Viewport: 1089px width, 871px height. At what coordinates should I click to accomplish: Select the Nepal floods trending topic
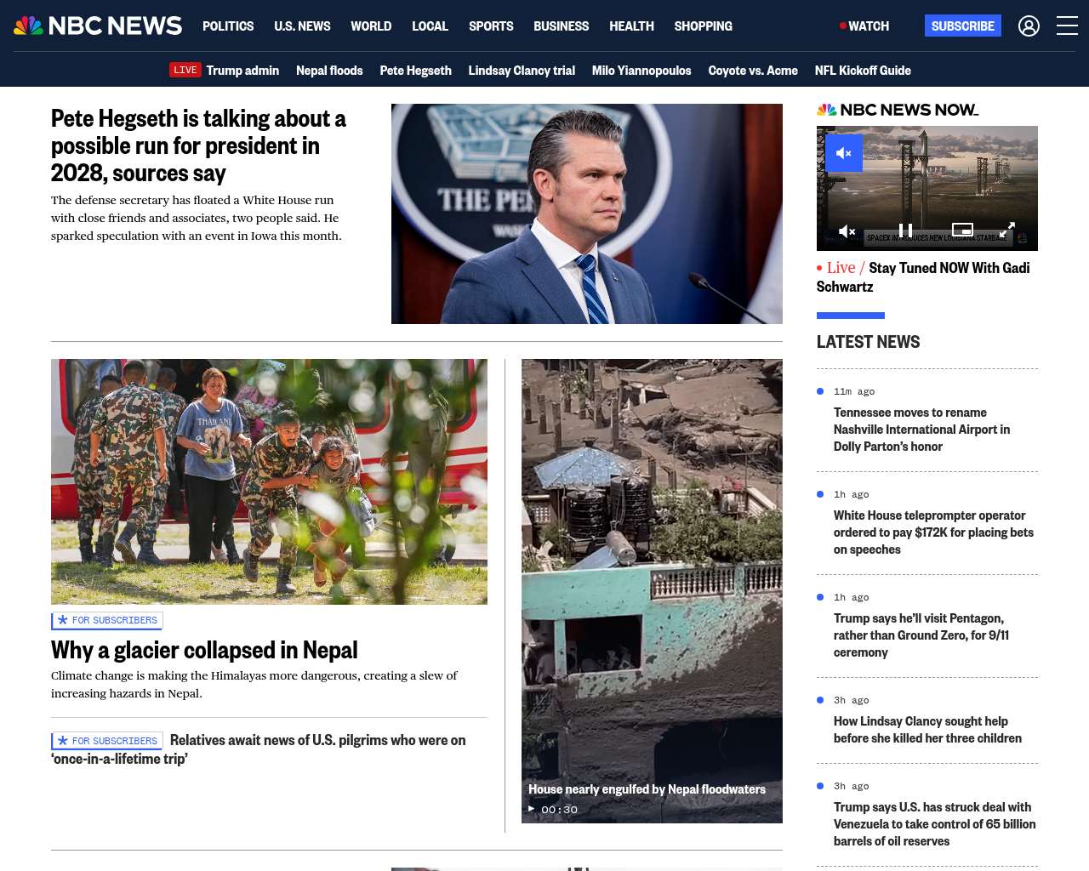[329, 71]
